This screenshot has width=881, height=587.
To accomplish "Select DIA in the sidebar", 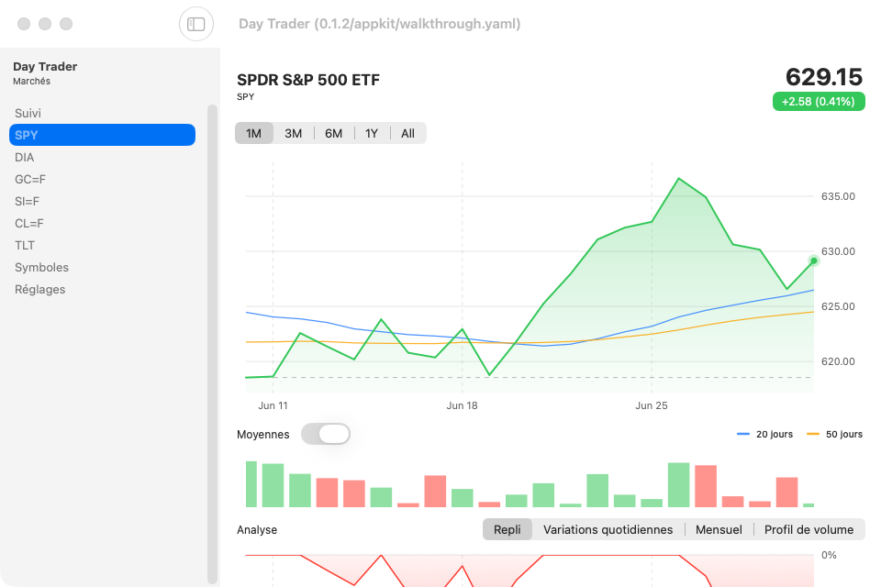I will pyautogui.click(x=102, y=157).
